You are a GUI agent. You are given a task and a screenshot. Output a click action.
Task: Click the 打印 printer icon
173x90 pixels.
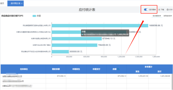click(167, 10)
